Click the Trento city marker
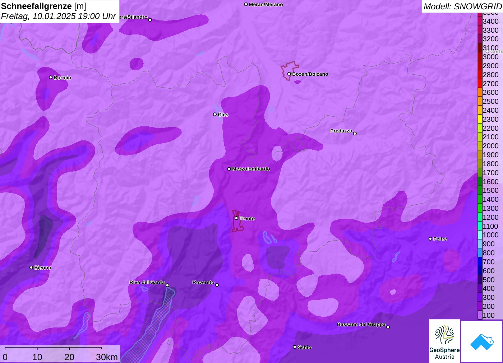This screenshot has height=363, width=503. (x=236, y=218)
